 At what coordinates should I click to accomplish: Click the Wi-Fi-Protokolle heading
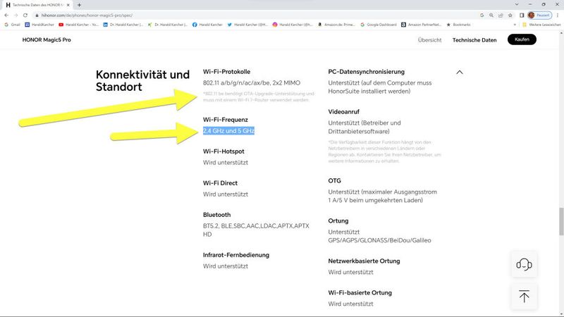[x=226, y=72]
